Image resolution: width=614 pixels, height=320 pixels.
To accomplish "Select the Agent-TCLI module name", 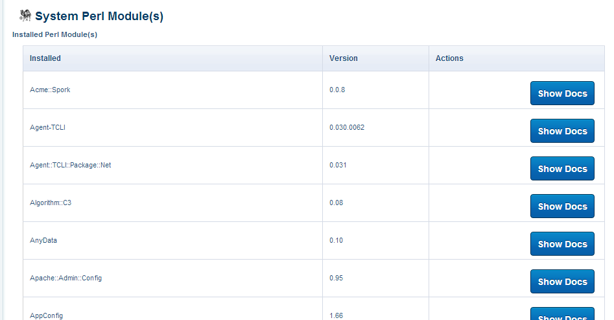I will coord(47,127).
